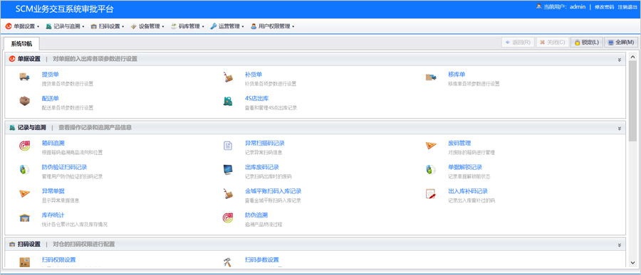Viewport: 641px width, 275px height.
Task: Click the tools icon beside 扫码参数设置
Action: coord(228,262)
